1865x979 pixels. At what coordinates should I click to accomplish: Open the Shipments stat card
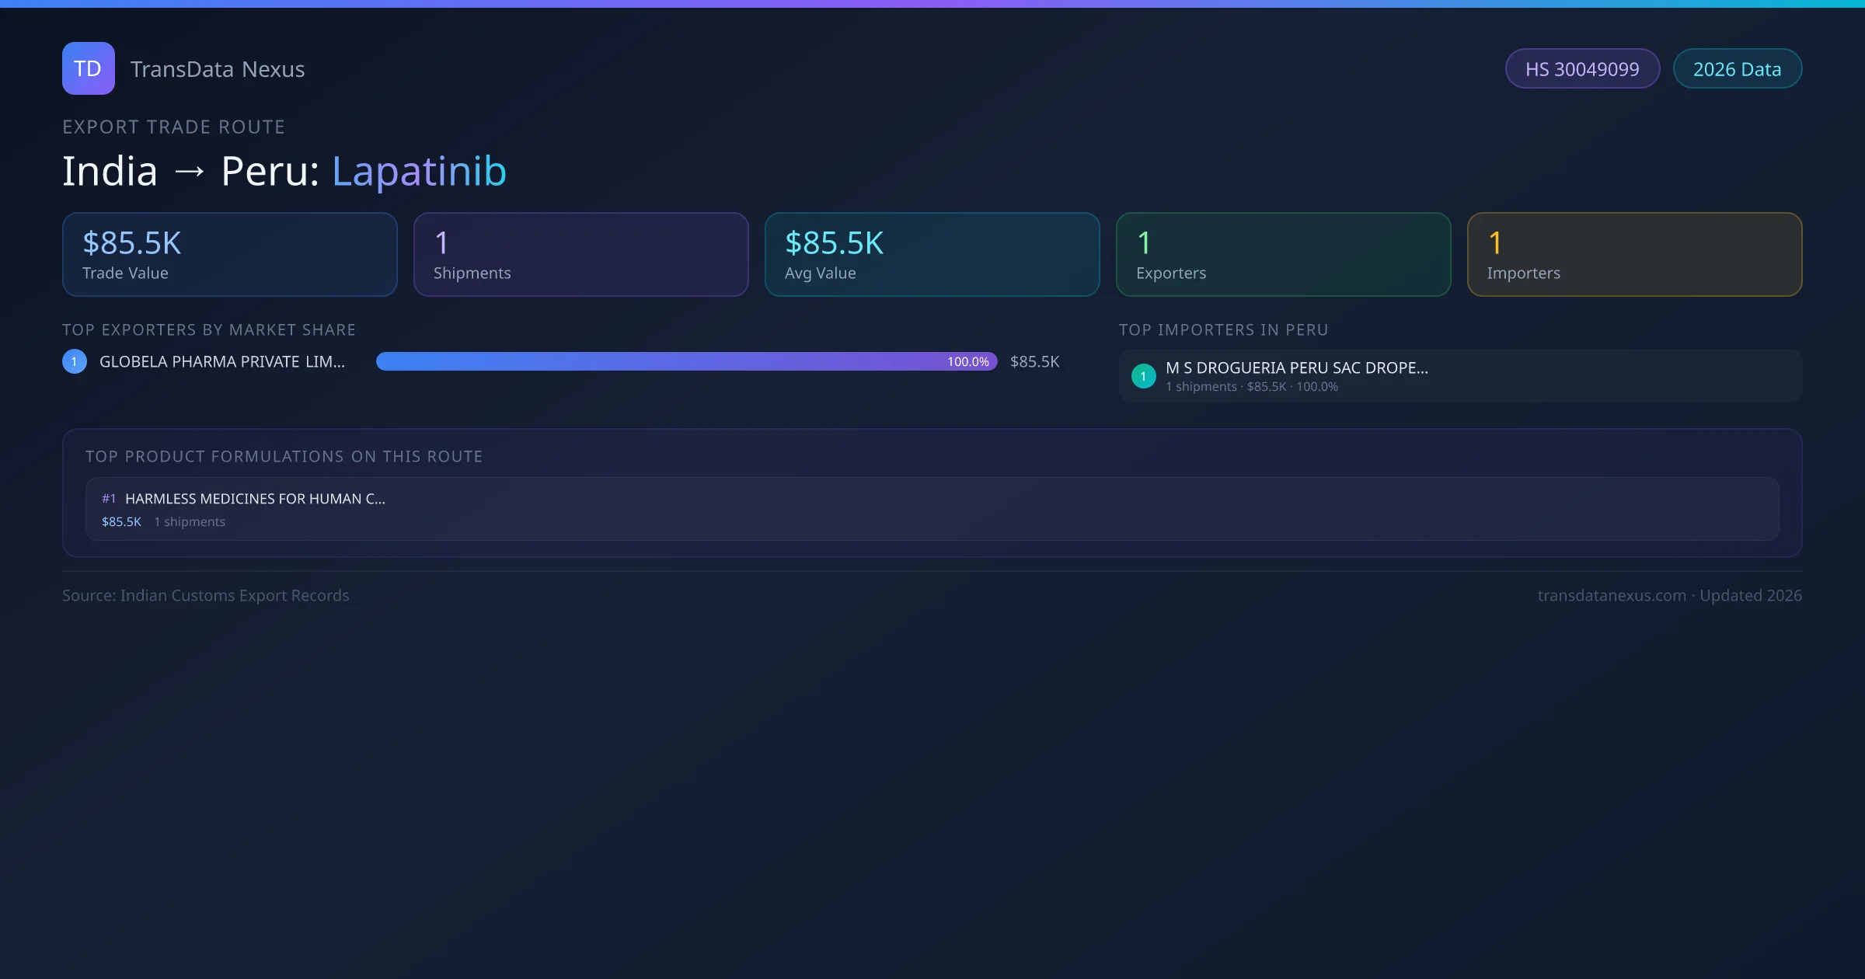580,255
